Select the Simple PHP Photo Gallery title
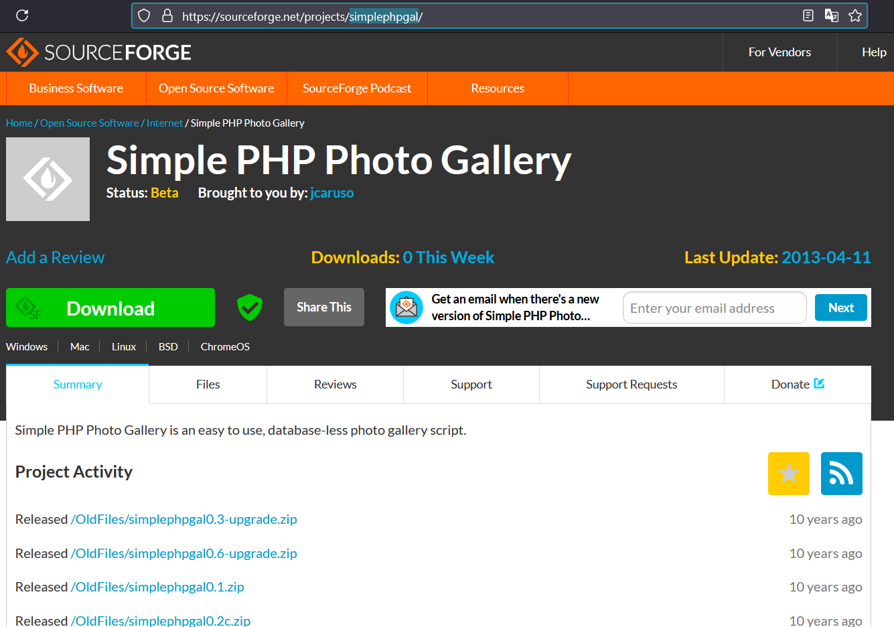 (339, 161)
